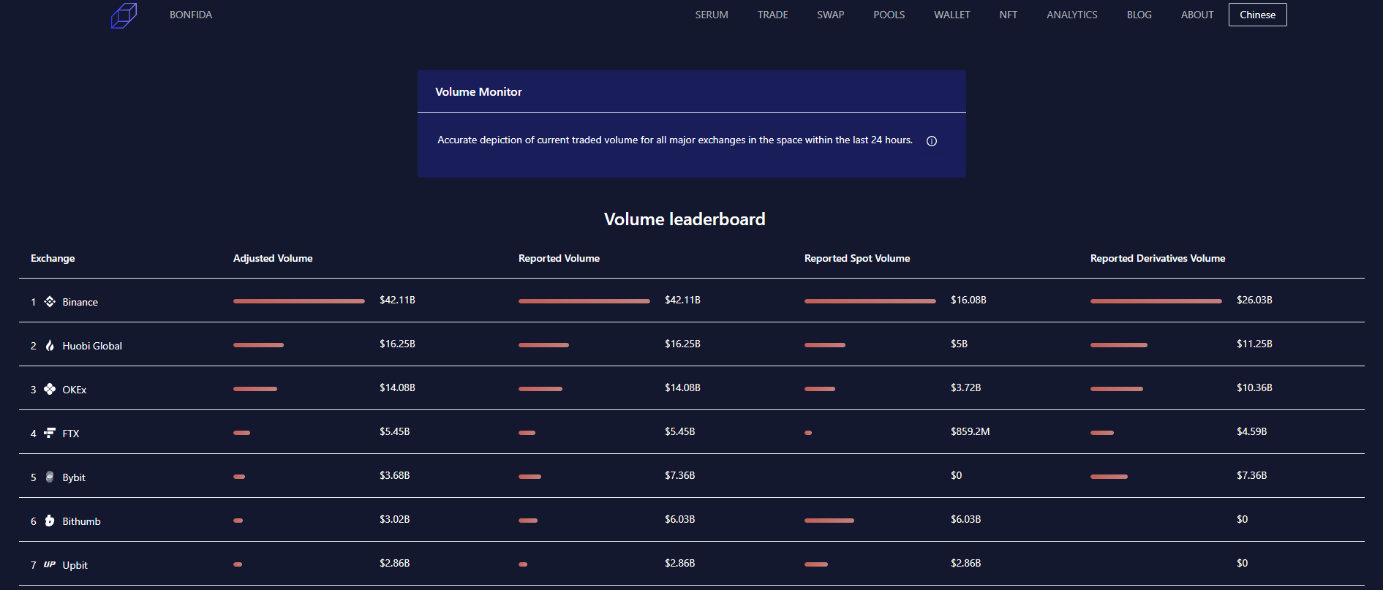Click the Adjusted Volume column header
Image resolution: width=1383 pixels, height=590 pixels.
pyautogui.click(x=273, y=258)
